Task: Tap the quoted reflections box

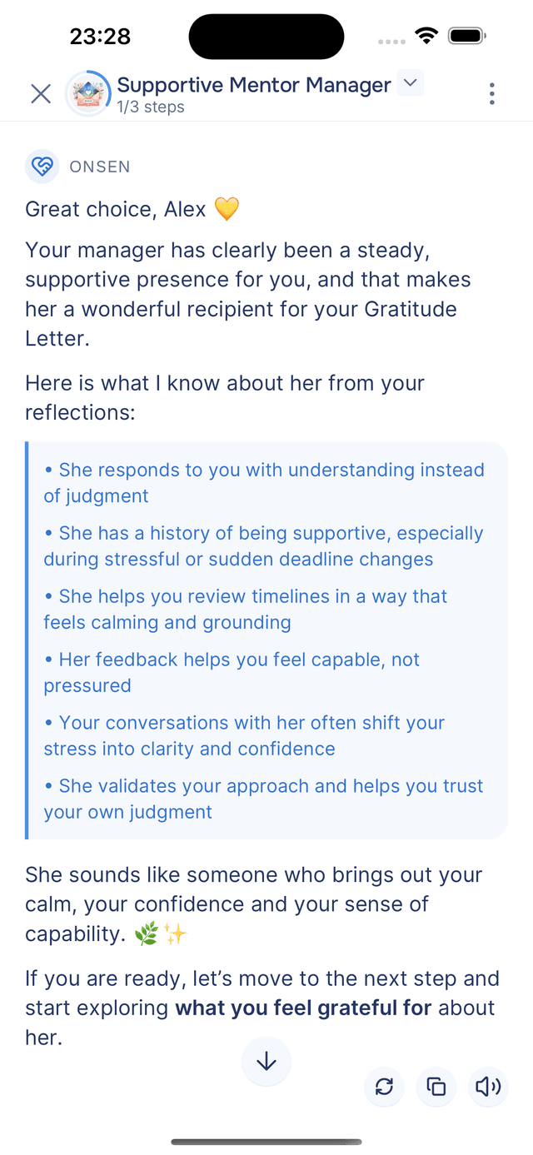Action: (x=266, y=640)
